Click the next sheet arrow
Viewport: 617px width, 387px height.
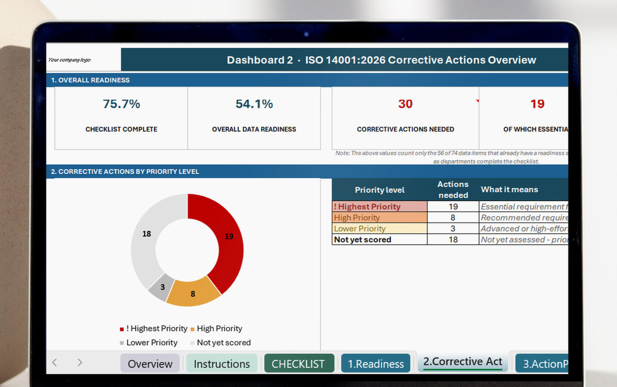coord(80,362)
